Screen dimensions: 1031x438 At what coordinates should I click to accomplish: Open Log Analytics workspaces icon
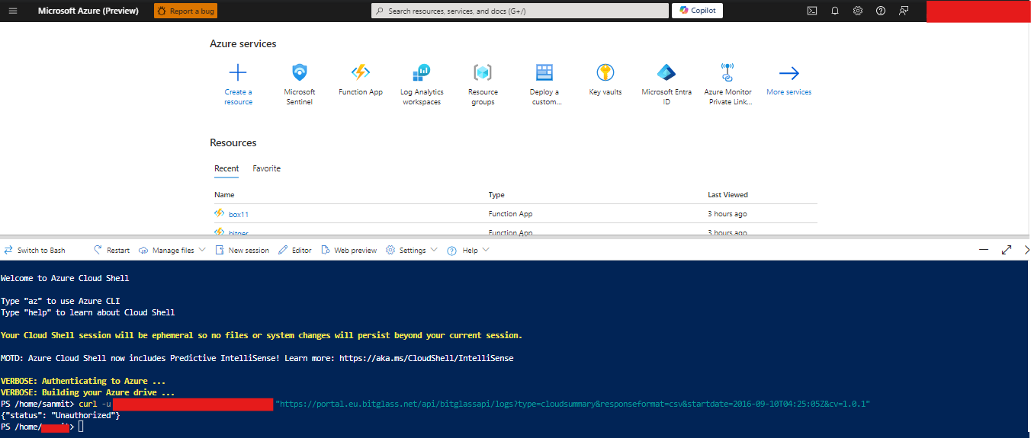[422, 73]
